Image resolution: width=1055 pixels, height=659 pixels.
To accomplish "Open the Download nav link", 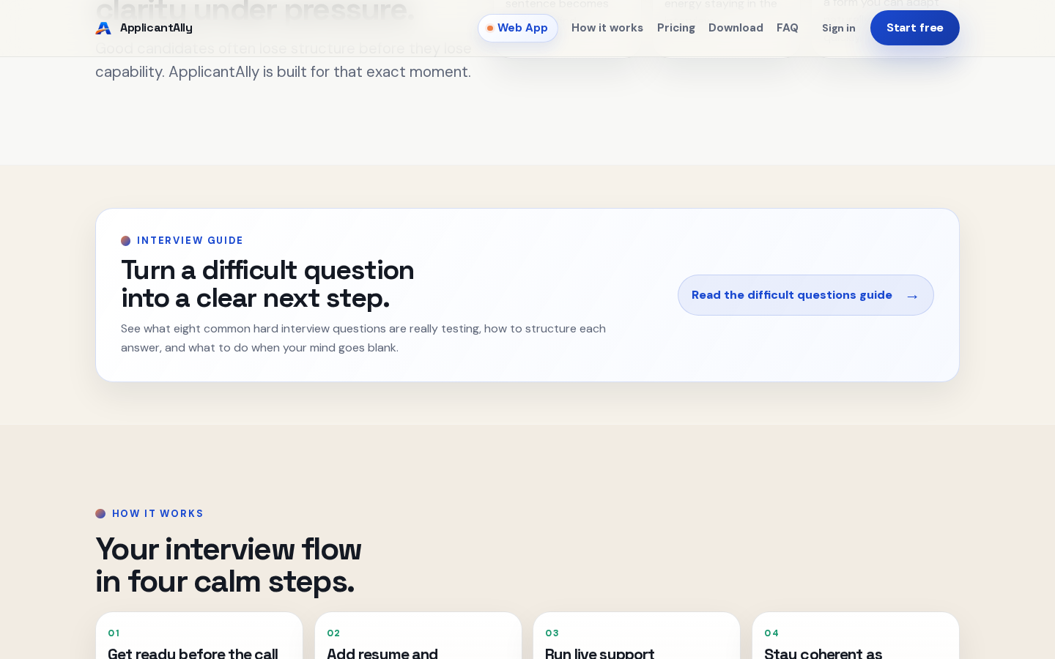I will pos(736,28).
